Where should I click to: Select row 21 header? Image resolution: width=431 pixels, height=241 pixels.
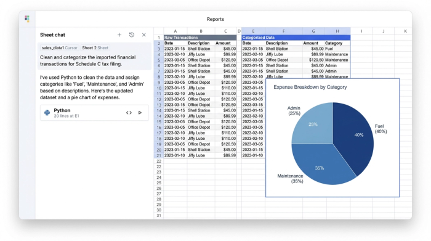pyautogui.click(x=159, y=155)
